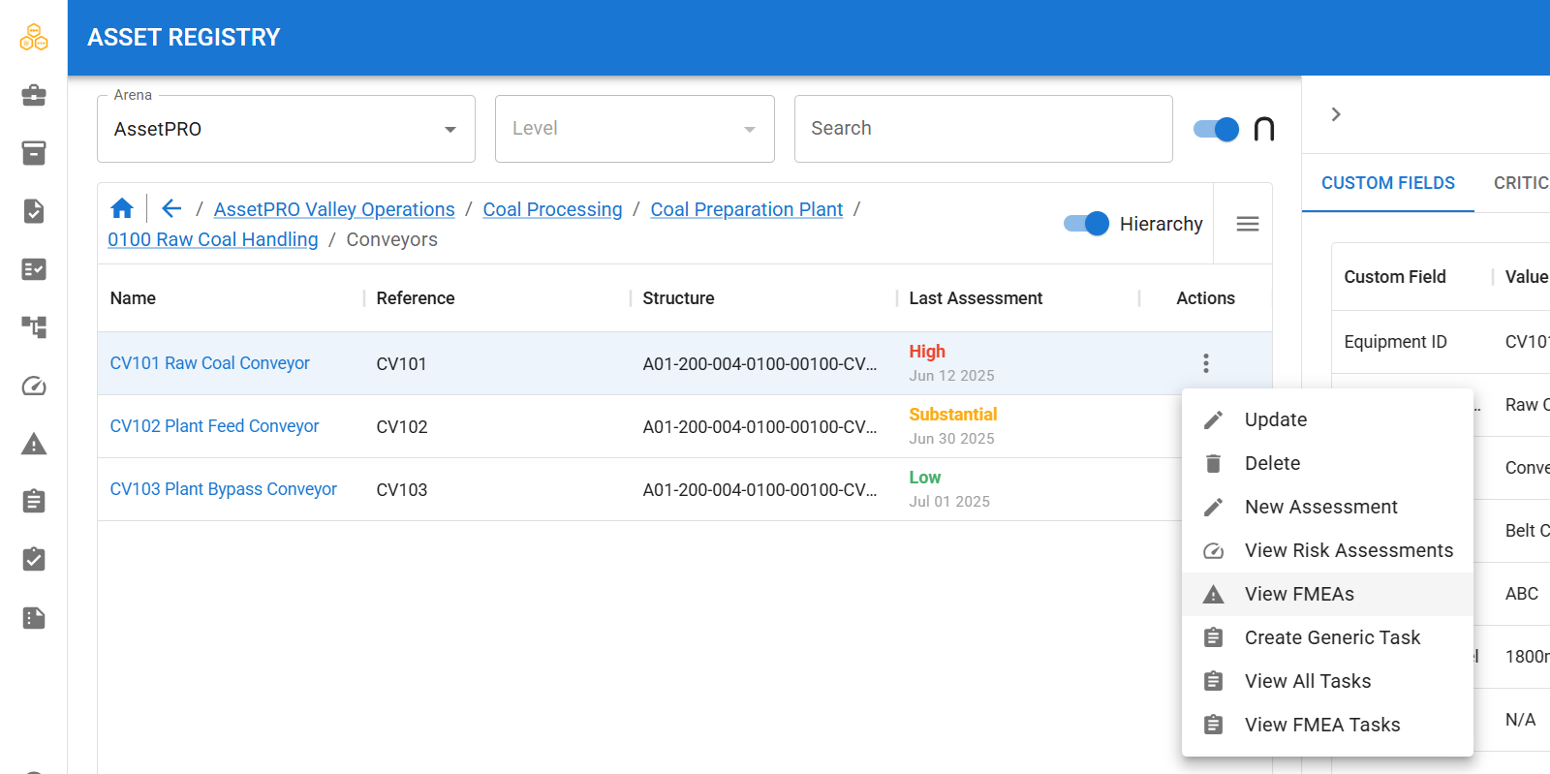Viewport: 1550px width, 774px height.
Task: Expand side panel with chevron arrow
Action: [x=1336, y=114]
